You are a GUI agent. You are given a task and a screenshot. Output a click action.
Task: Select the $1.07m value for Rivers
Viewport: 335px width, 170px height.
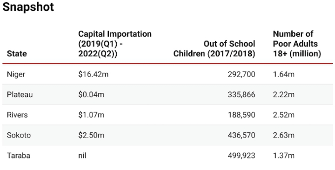click(91, 115)
